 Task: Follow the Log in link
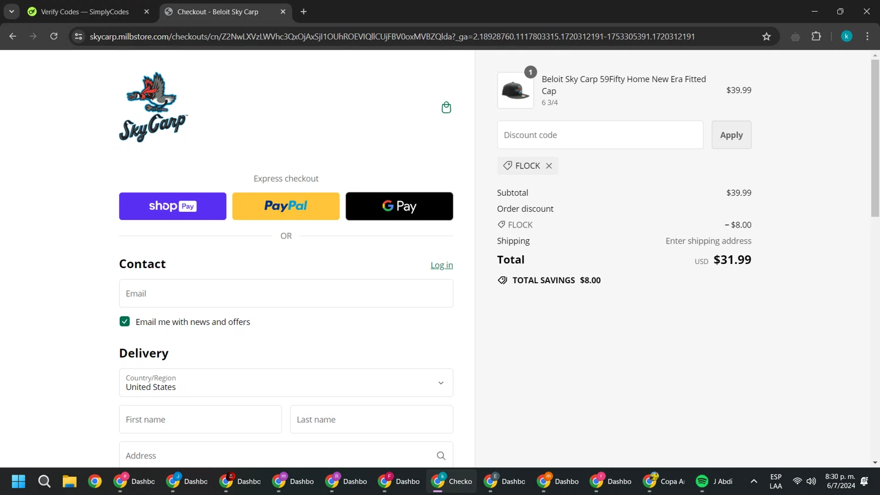pyautogui.click(x=442, y=265)
